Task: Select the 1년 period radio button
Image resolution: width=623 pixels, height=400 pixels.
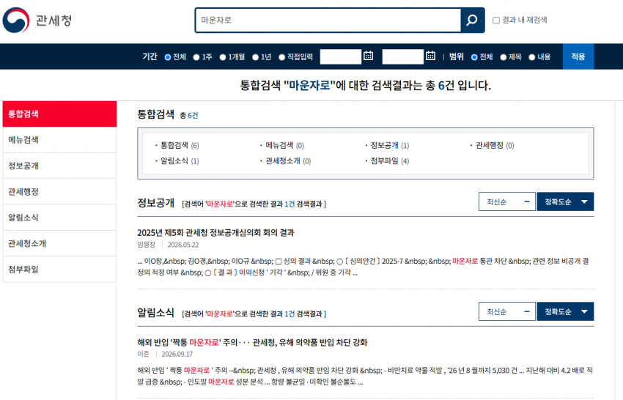Action: click(x=256, y=57)
